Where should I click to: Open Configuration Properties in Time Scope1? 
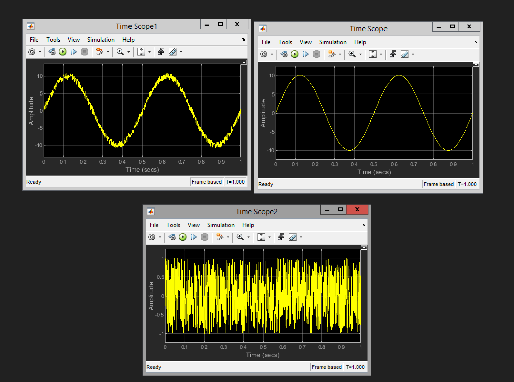tap(31, 51)
